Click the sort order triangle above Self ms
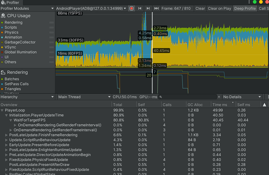Viewport: 269px width, 175px height. coord(265,104)
